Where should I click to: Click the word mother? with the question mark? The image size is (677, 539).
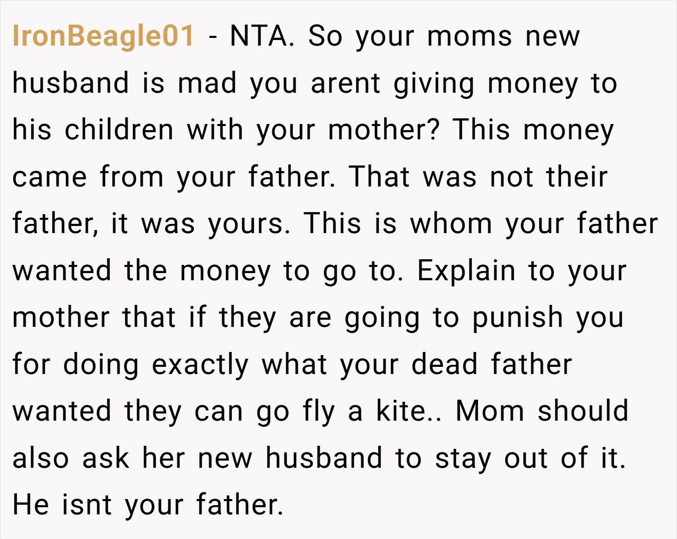click(384, 130)
